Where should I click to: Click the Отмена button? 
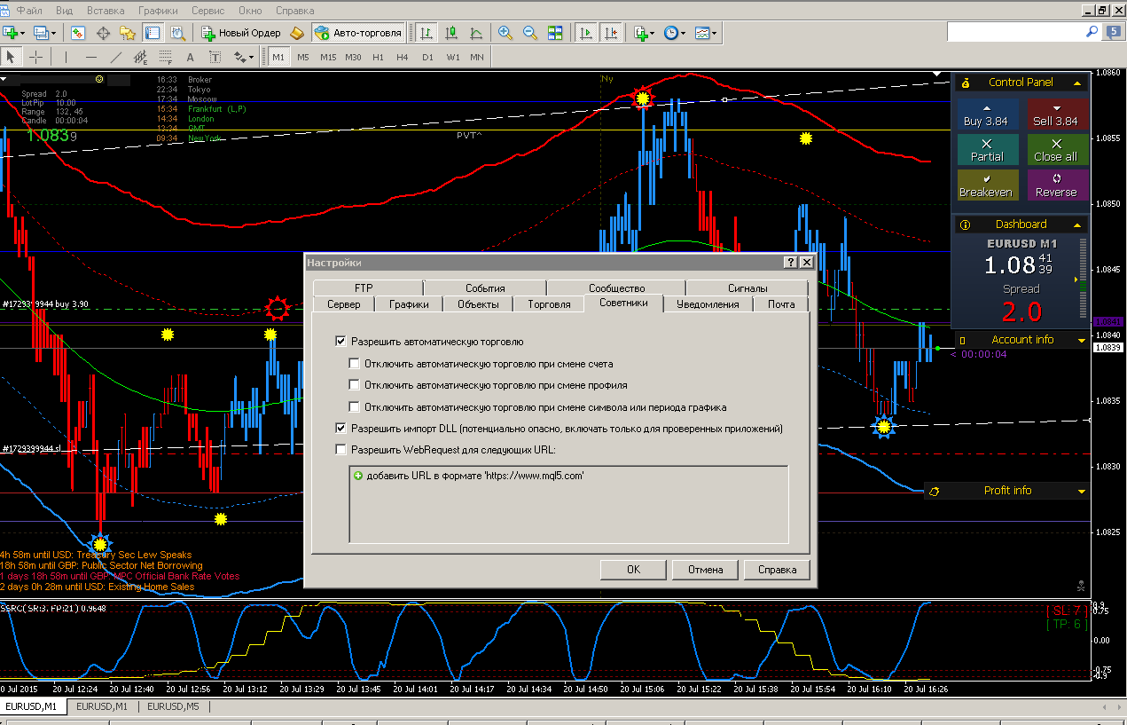tap(704, 570)
